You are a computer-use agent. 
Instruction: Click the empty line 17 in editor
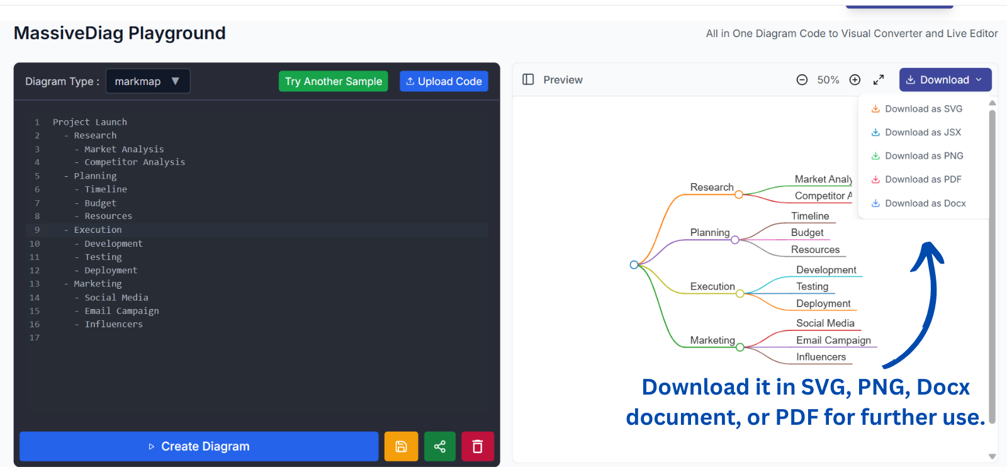(257, 338)
